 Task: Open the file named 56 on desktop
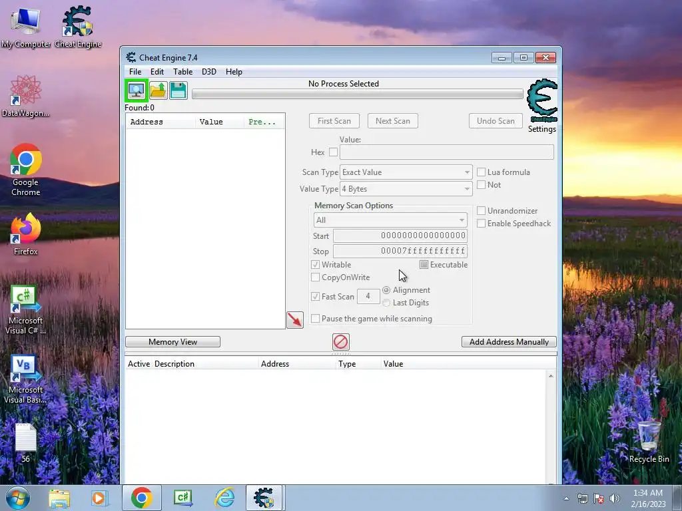coord(26,442)
